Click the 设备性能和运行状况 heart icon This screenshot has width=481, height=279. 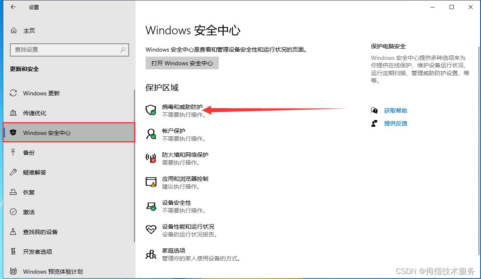(x=151, y=229)
